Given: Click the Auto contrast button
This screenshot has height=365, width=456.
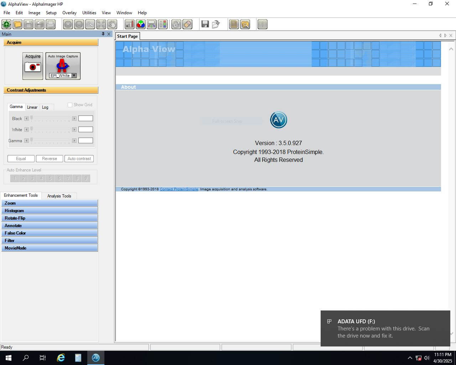Looking at the screenshot, I should click(79, 159).
